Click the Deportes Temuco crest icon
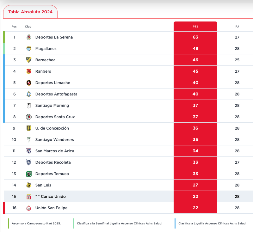This screenshot has width=253, height=232. click(29, 174)
